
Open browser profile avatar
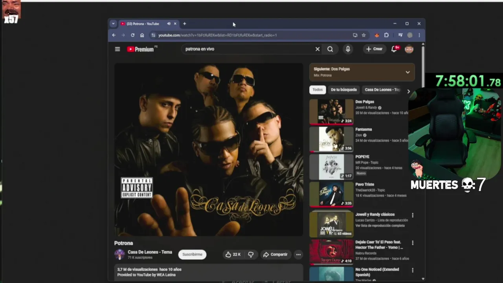pos(410,35)
